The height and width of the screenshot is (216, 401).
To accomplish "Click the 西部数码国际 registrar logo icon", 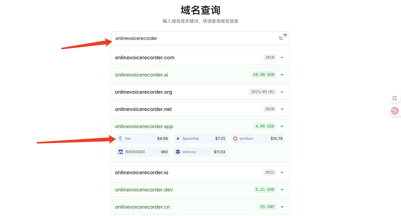I will pyautogui.click(x=121, y=152).
